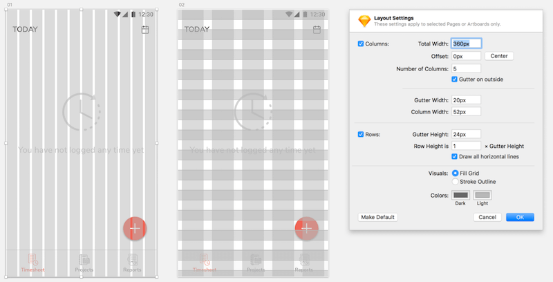Click the Gutter Width input field
The height and width of the screenshot is (282, 553).
point(466,100)
